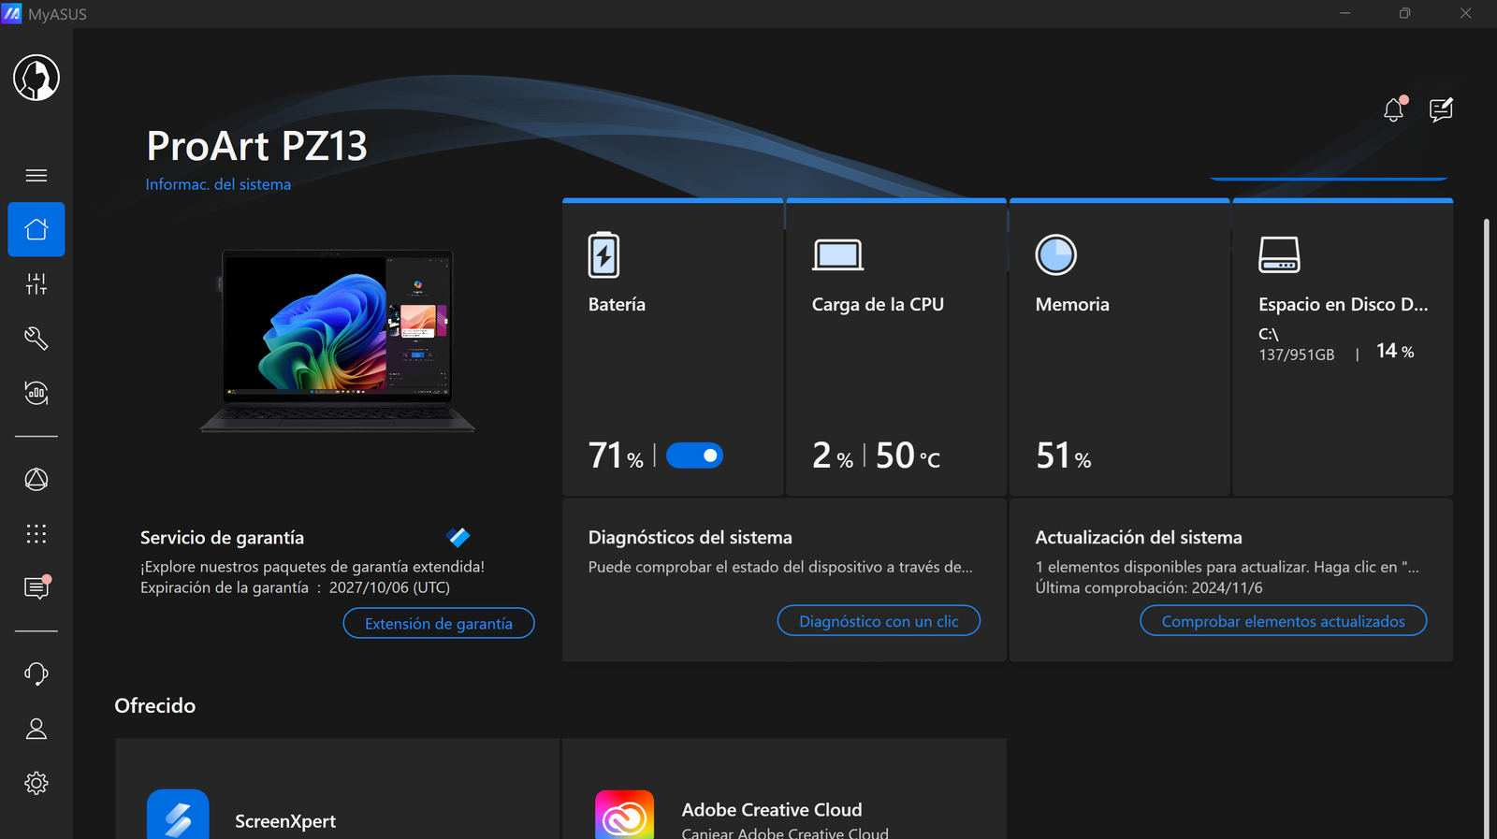The height and width of the screenshot is (839, 1497).
Task: Open the Adobe Creative Cloud icon
Action: click(625, 815)
